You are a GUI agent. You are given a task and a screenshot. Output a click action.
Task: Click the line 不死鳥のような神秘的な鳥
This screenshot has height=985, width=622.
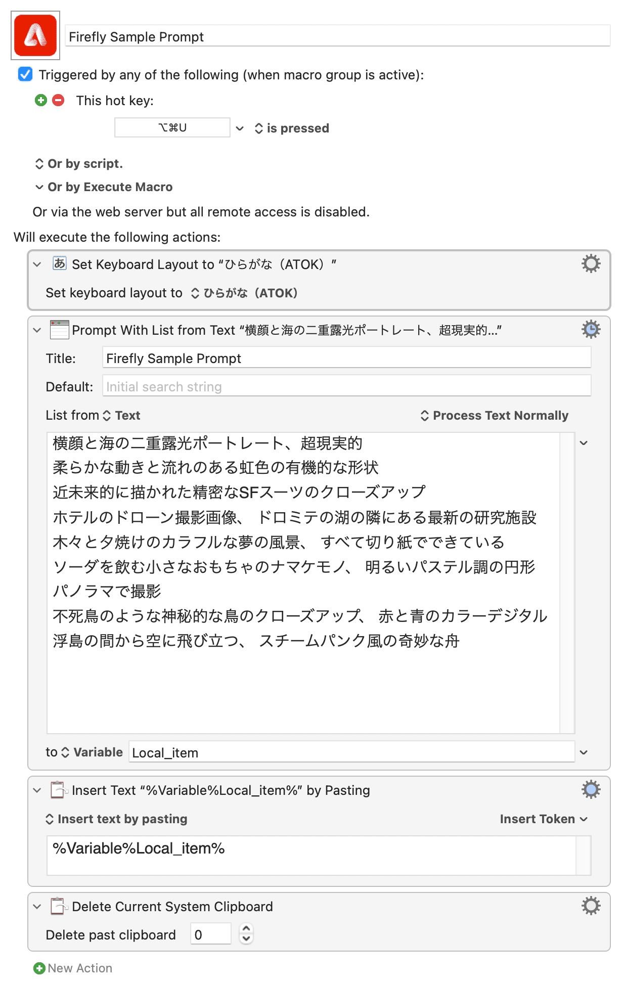300,616
